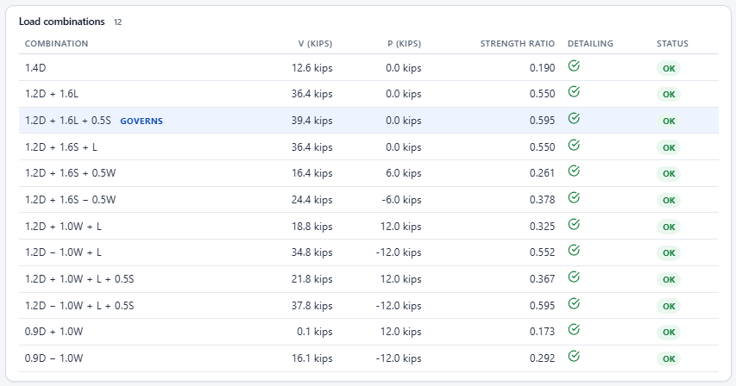Click detailing check icon for 0.9D + 1.0W row
The image size is (736, 386).
click(574, 330)
